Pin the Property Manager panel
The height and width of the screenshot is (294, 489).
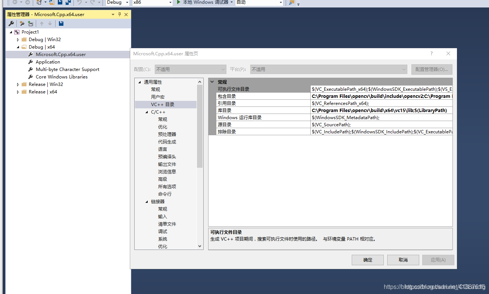(x=120, y=14)
